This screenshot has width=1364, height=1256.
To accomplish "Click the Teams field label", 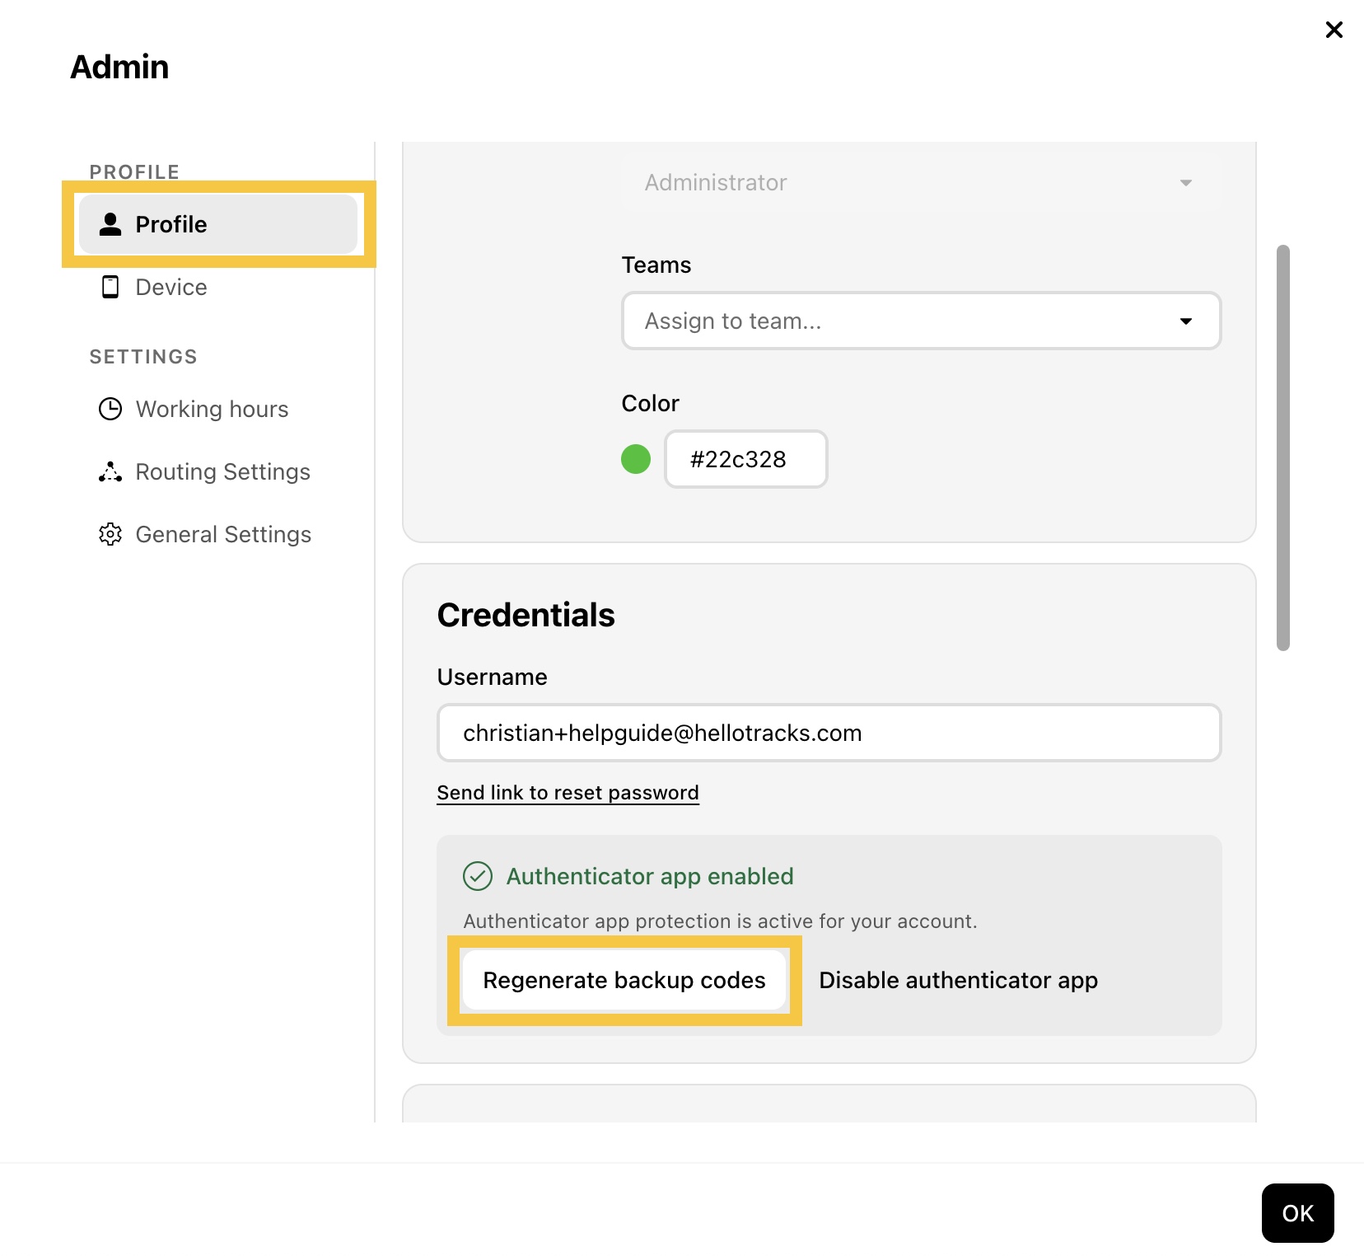I will (x=656, y=265).
